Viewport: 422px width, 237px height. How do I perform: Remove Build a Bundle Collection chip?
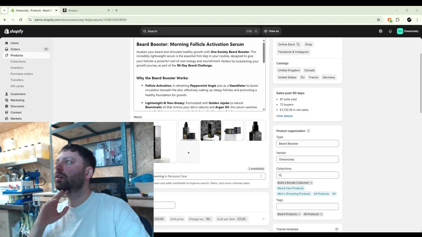point(311,183)
